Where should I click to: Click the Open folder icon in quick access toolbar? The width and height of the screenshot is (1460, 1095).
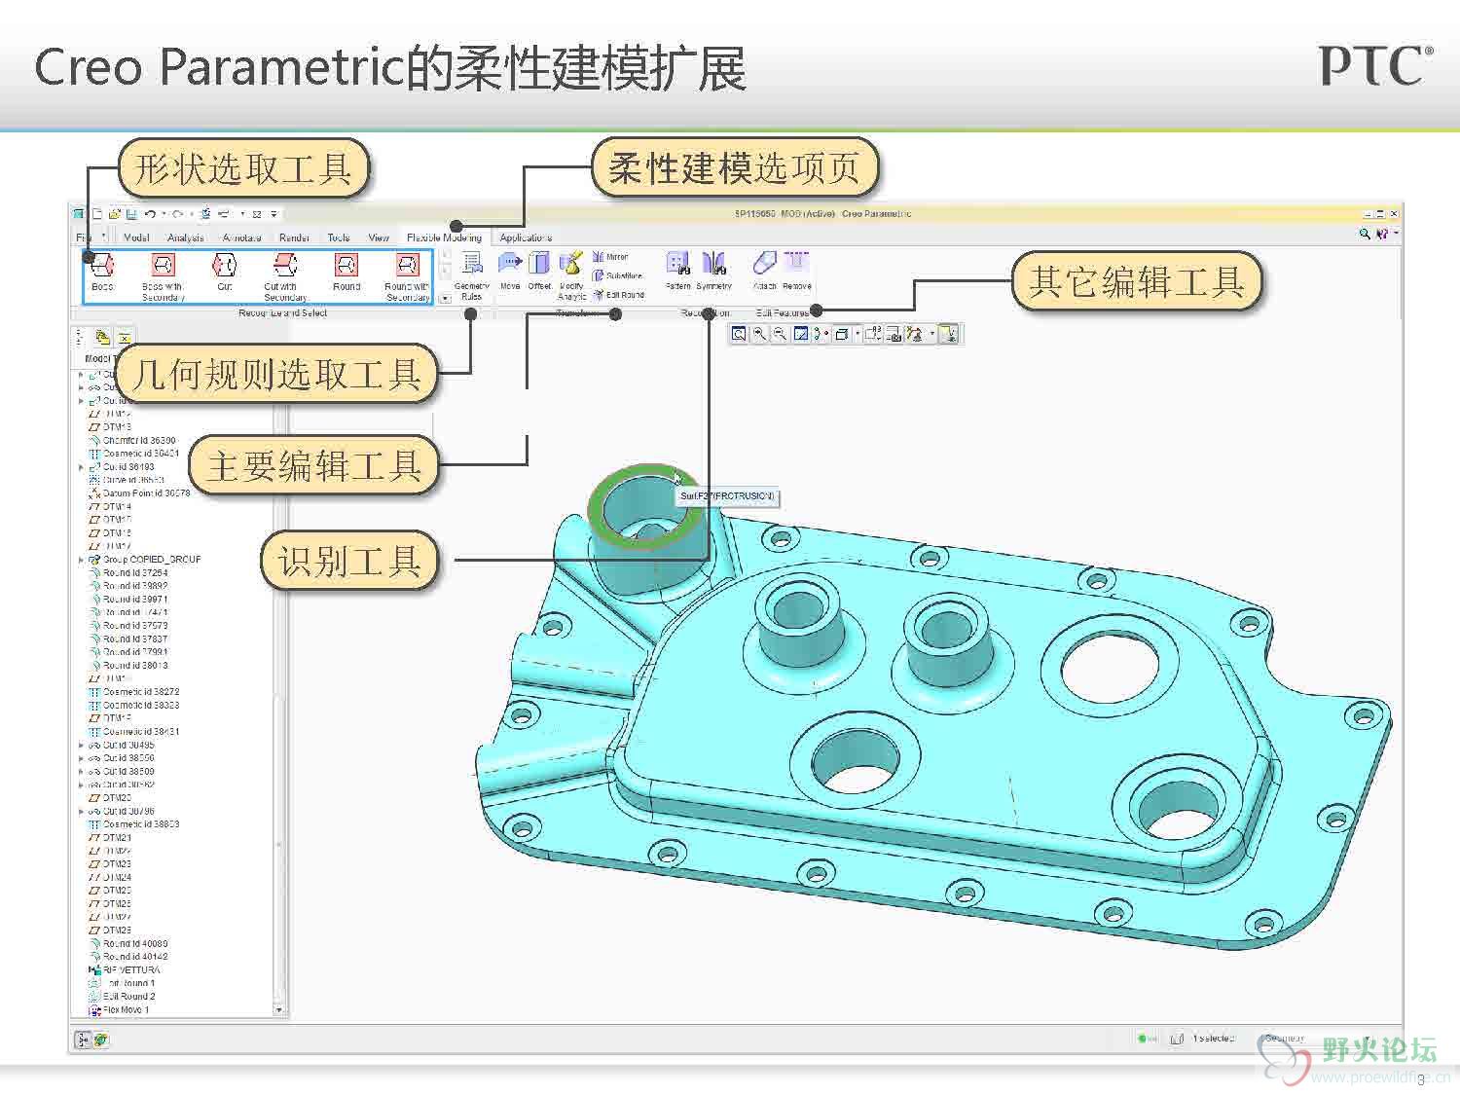(x=114, y=214)
